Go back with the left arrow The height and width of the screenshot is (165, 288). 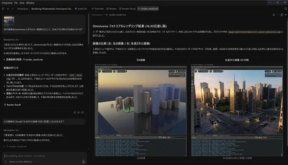8,8
